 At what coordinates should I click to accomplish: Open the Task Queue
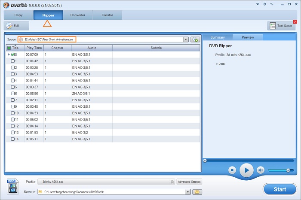[281, 26]
